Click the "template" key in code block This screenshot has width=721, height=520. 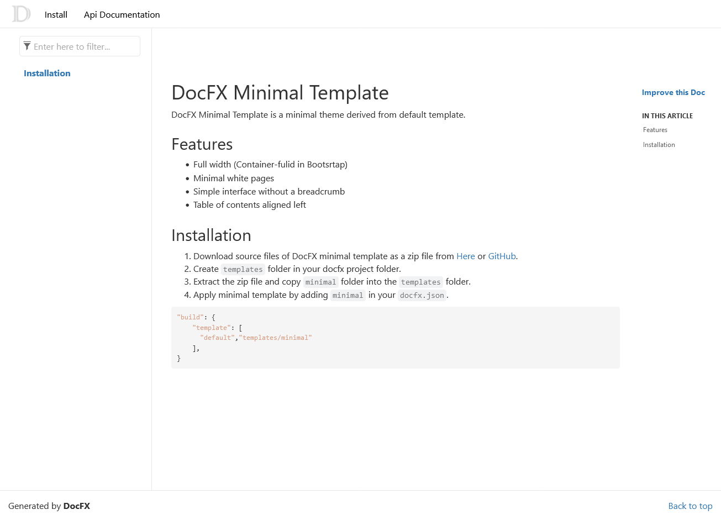click(x=212, y=328)
